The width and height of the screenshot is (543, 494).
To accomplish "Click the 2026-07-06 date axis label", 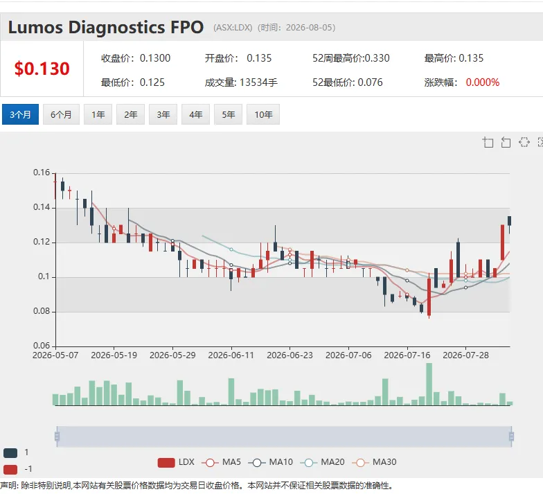I will pyautogui.click(x=348, y=355).
